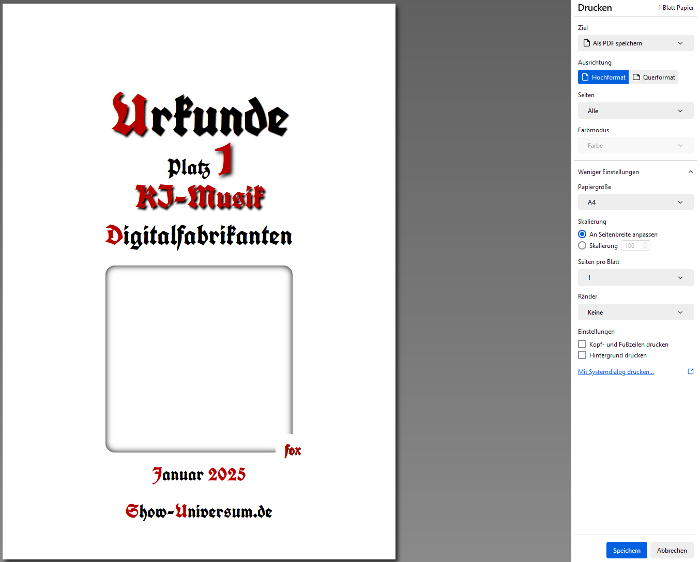Click the Speichern button
This screenshot has height=562, width=700.
click(x=627, y=550)
